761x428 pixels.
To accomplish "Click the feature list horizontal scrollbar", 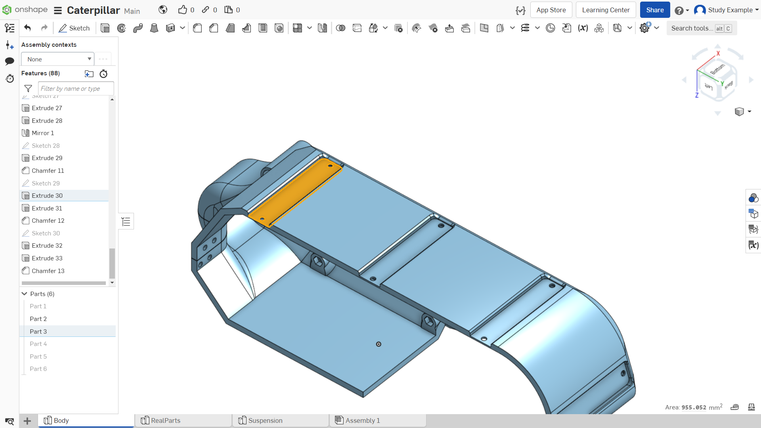I will [64, 283].
